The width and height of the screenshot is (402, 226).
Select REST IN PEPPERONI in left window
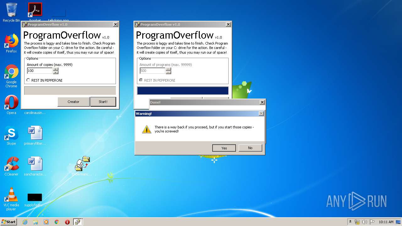[x=44, y=80]
